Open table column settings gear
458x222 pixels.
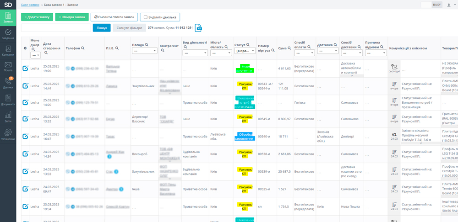tap(25, 48)
